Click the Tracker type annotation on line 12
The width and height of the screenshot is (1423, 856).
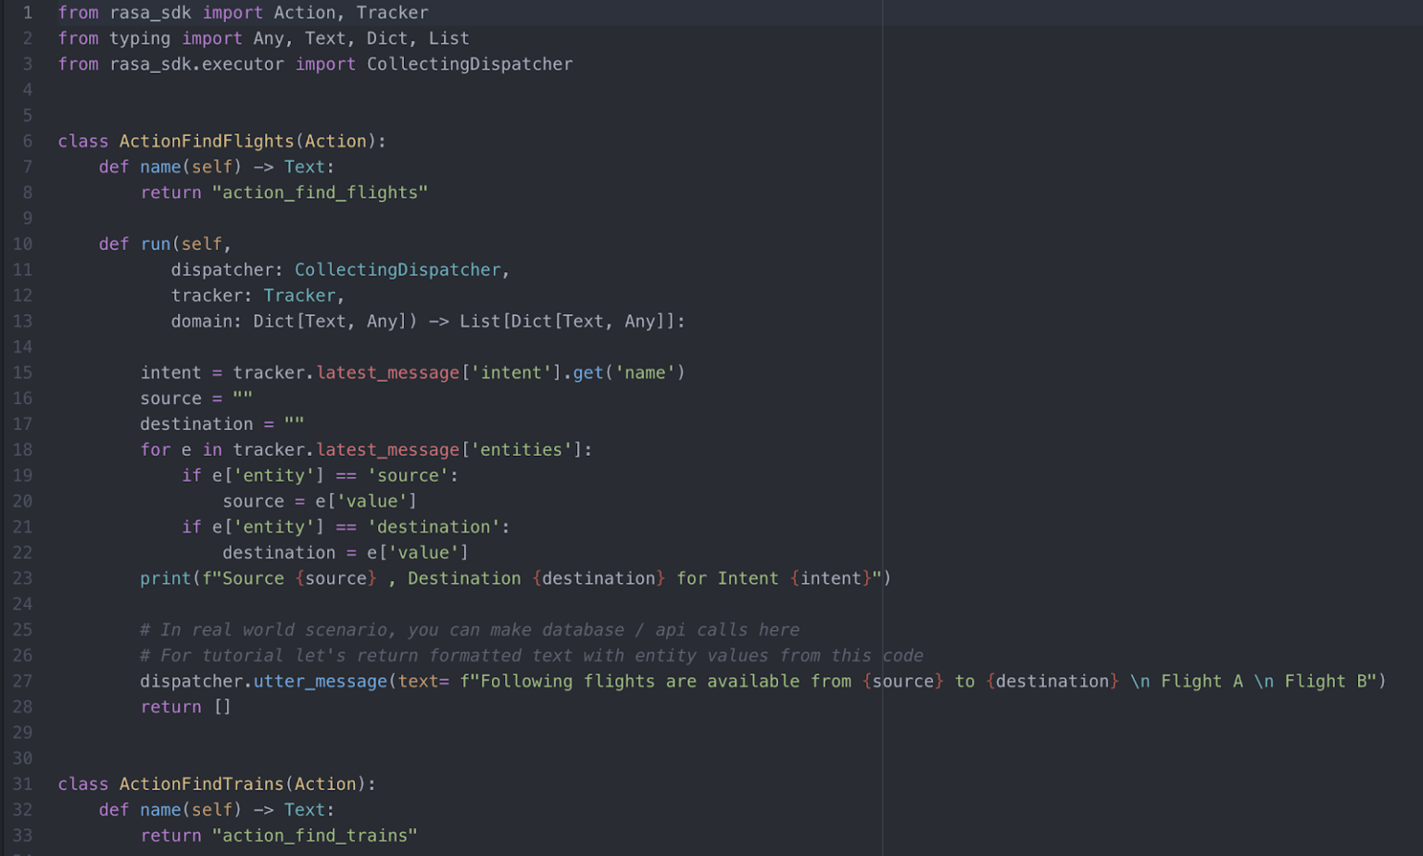tap(299, 296)
